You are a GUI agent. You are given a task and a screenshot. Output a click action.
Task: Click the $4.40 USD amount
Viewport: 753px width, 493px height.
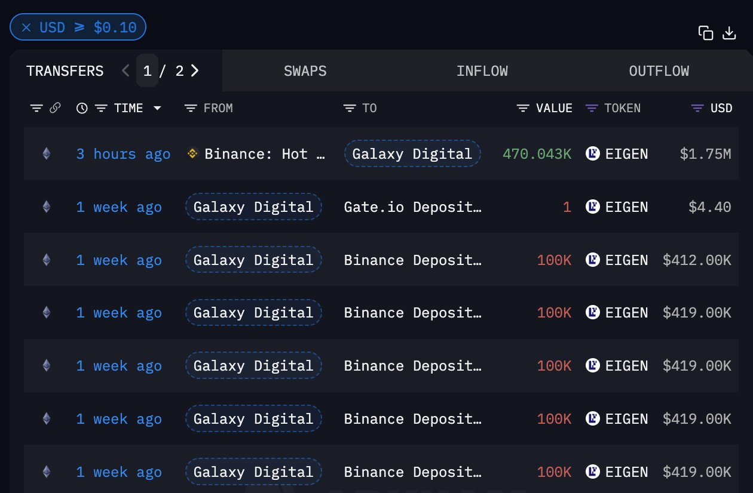tap(709, 207)
